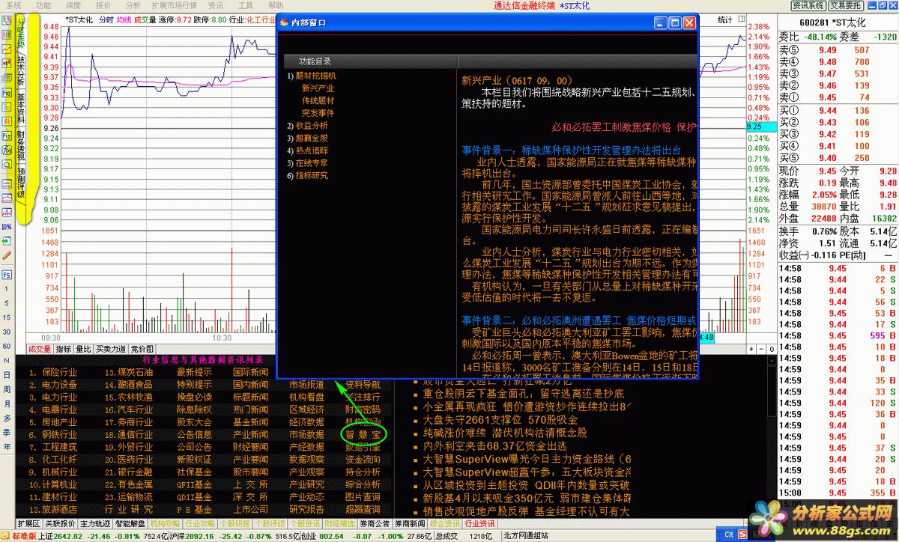Select the 周 weekly period button
Image resolution: width=899 pixels, height=542 pixels.
(x=7, y=389)
